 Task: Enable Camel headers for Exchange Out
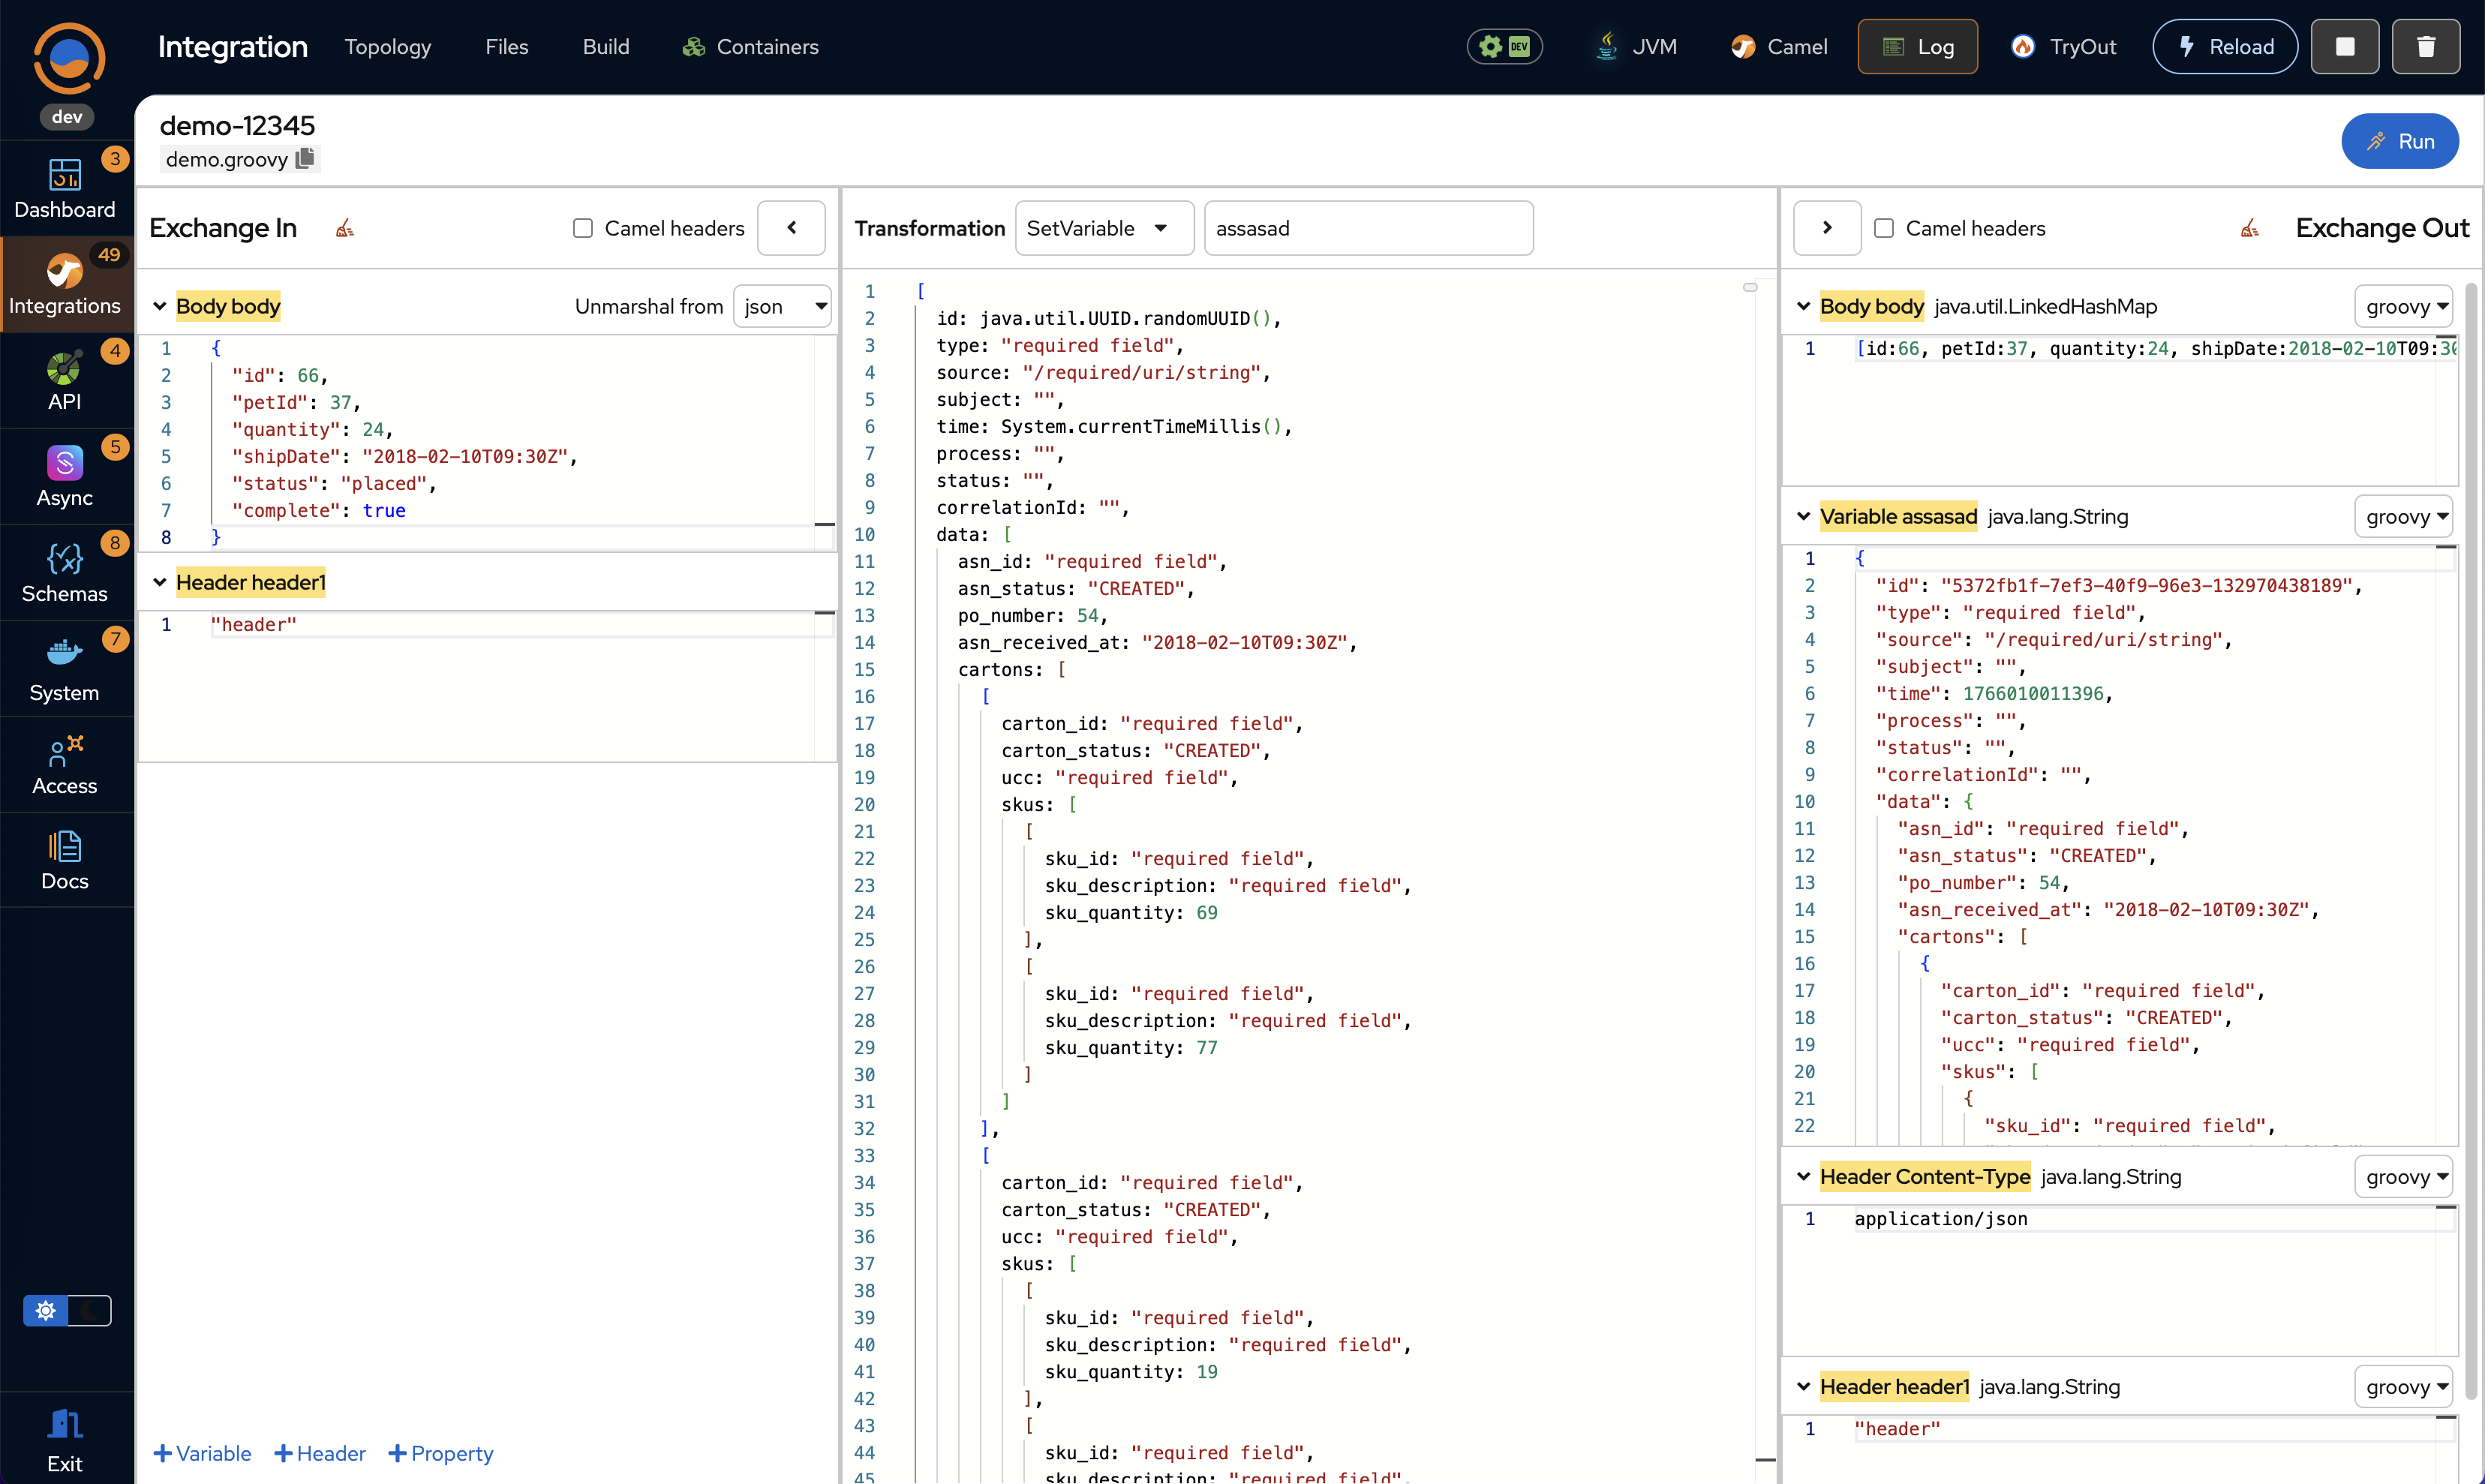[1884, 228]
